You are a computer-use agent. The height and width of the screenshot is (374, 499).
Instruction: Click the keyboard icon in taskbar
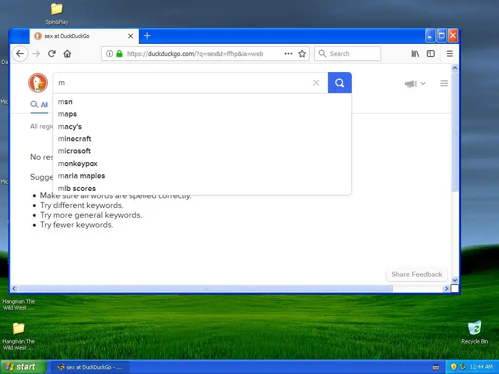[x=436, y=367]
